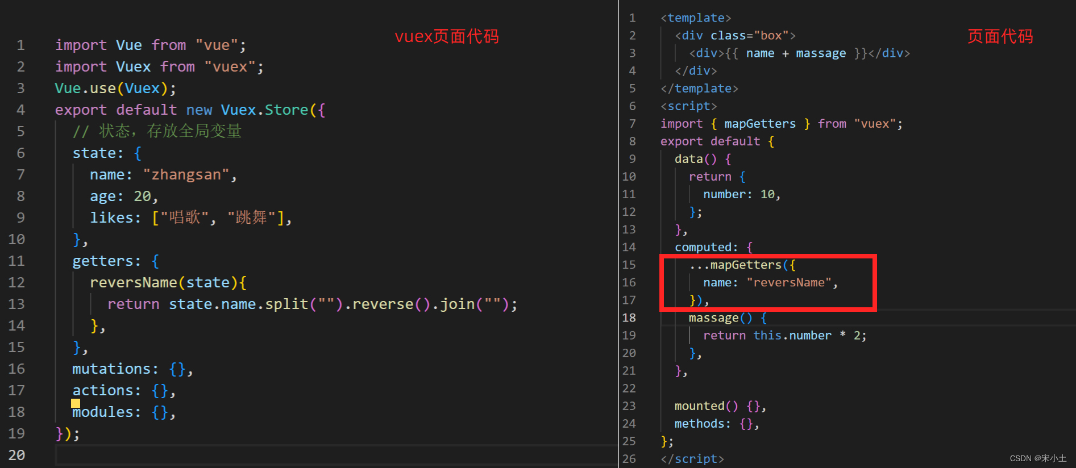Click the closing </script> tag line
1076x468 pixels.
[x=692, y=458]
